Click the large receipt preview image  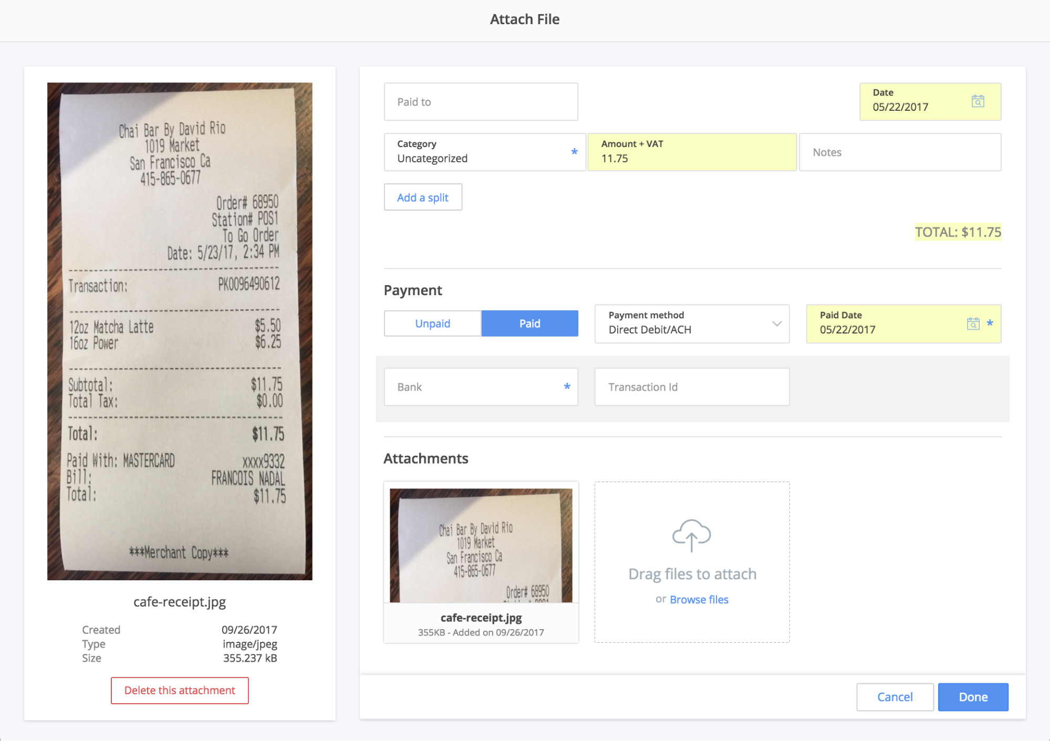[x=180, y=331]
